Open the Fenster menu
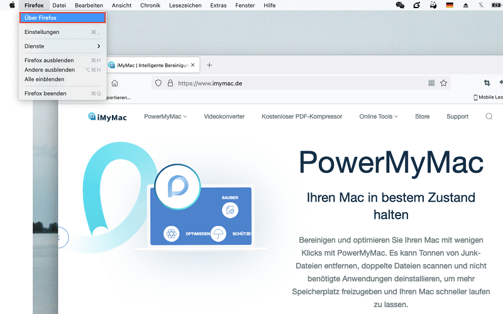Viewport: 503px width, 314px height. 245,5
